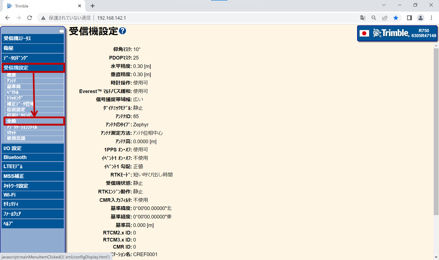Expand the 受信機ステータス menu section
The width and height of the screenshot is (439, 260).
pos(33,38)
